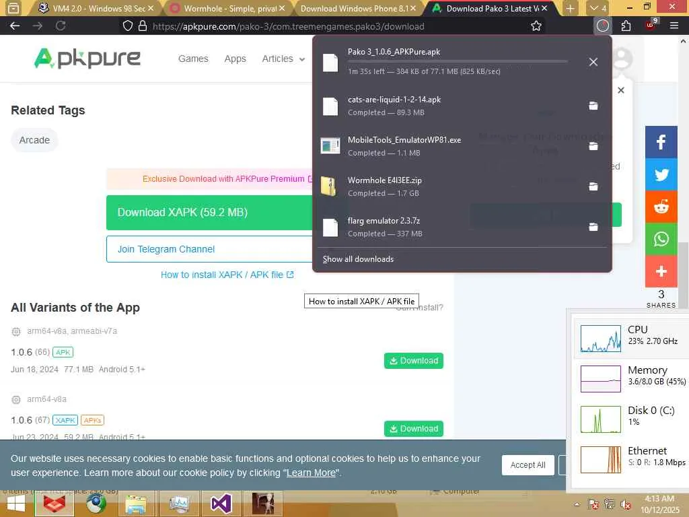689x517 pixels.
Task: Show MobileTools_EmulatorWP81.exe in folder
Action: pos(593,146)
